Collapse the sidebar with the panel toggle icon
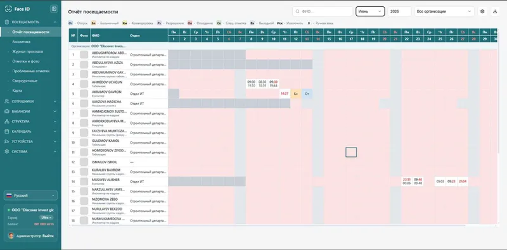 click(x=54, y=9)
